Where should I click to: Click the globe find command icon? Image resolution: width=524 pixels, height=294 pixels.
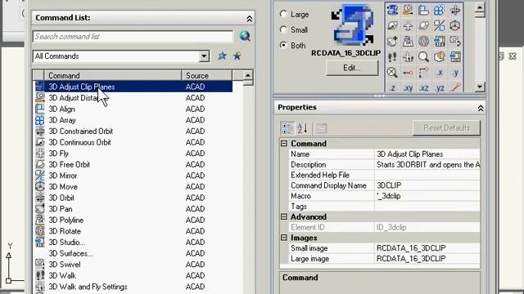(x=245, y=36)
